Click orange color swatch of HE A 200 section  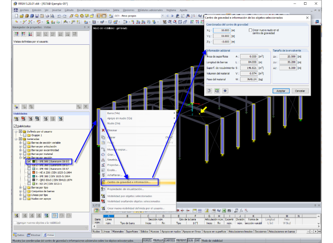(x=34, y=173)
